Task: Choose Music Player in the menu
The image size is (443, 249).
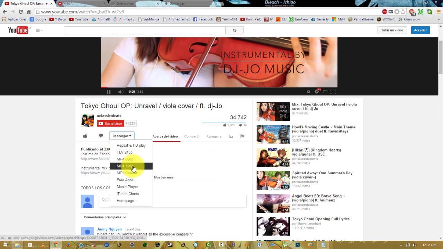Action: [x=131, y=187]
